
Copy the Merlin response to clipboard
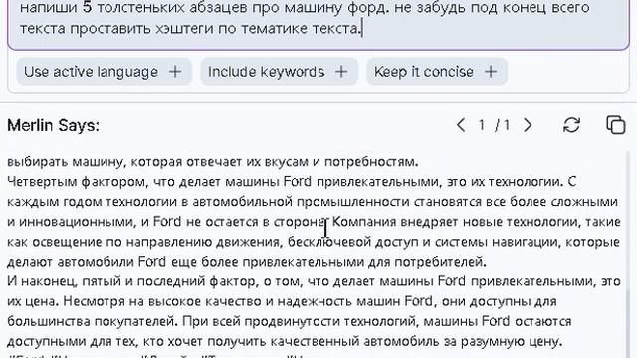pyautogui.click(x=615, y=124)
